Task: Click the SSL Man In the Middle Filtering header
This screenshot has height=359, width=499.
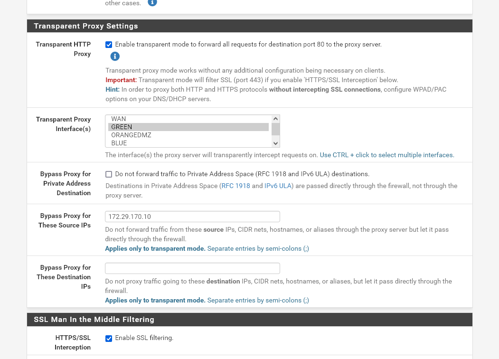Action: (x=94, y=319)
